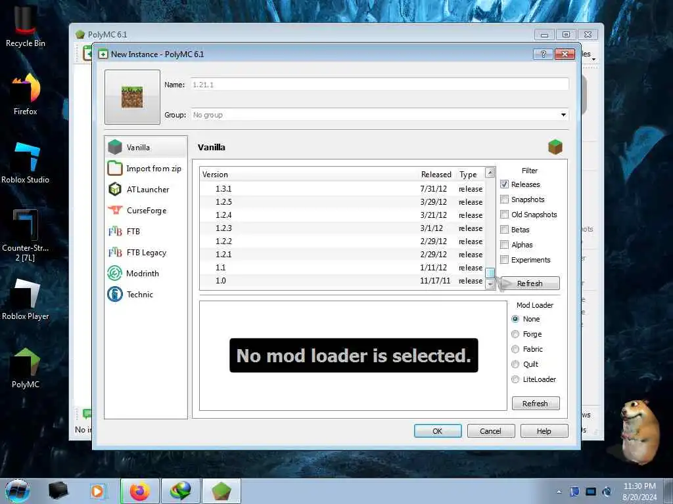Sort by the Type column header
Screen dimensions: 673x504
[469, 174]
